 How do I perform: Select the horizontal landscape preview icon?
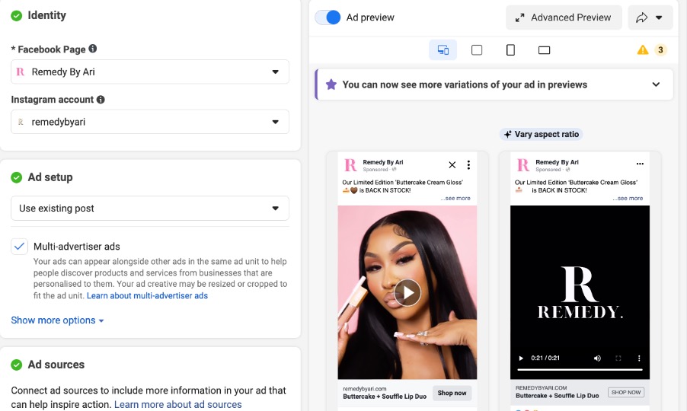coord(544,50)
